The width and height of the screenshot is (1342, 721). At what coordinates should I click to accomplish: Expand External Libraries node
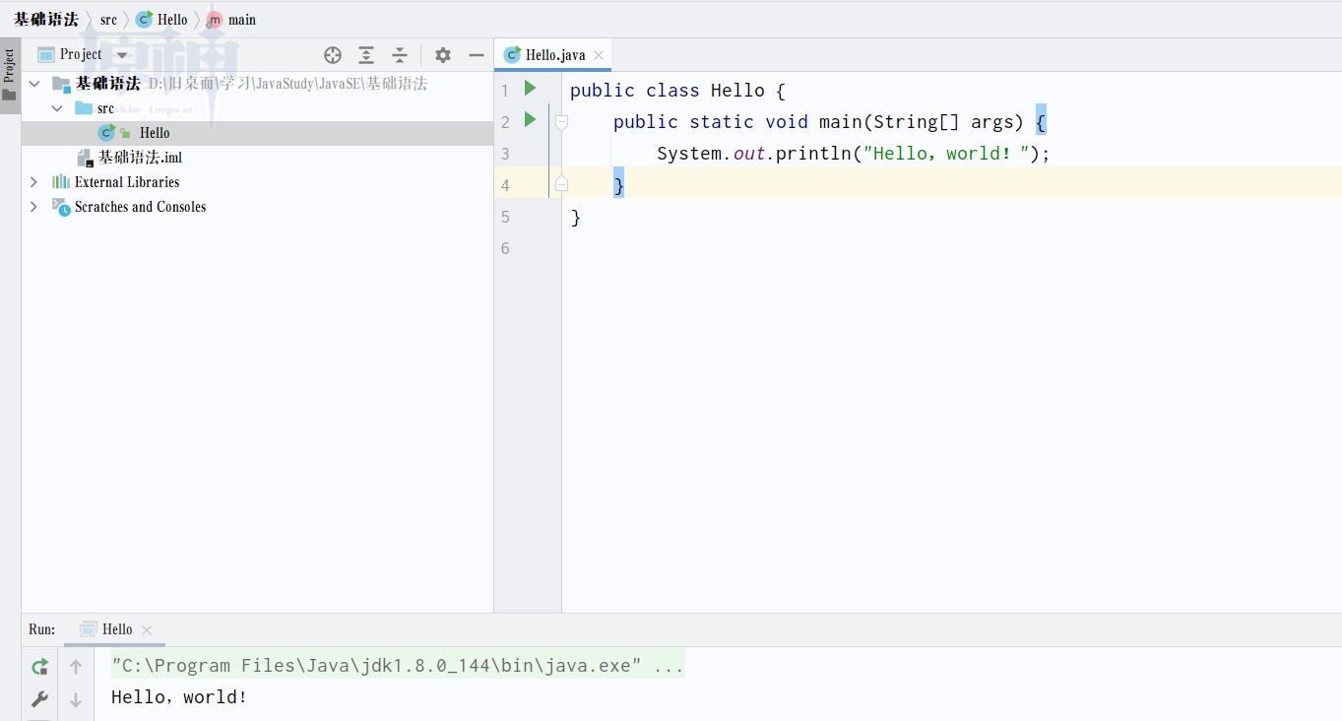(33, 182)
